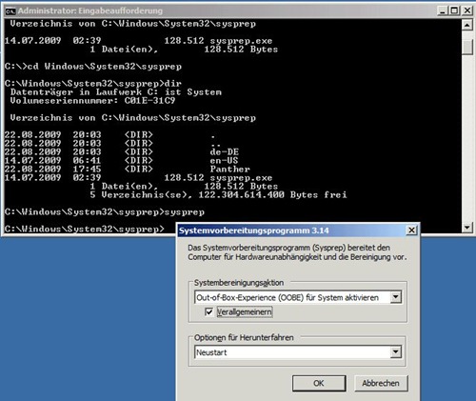
Task: Select the OOBE für System aktivieren combo box
Action: point(298,297)
